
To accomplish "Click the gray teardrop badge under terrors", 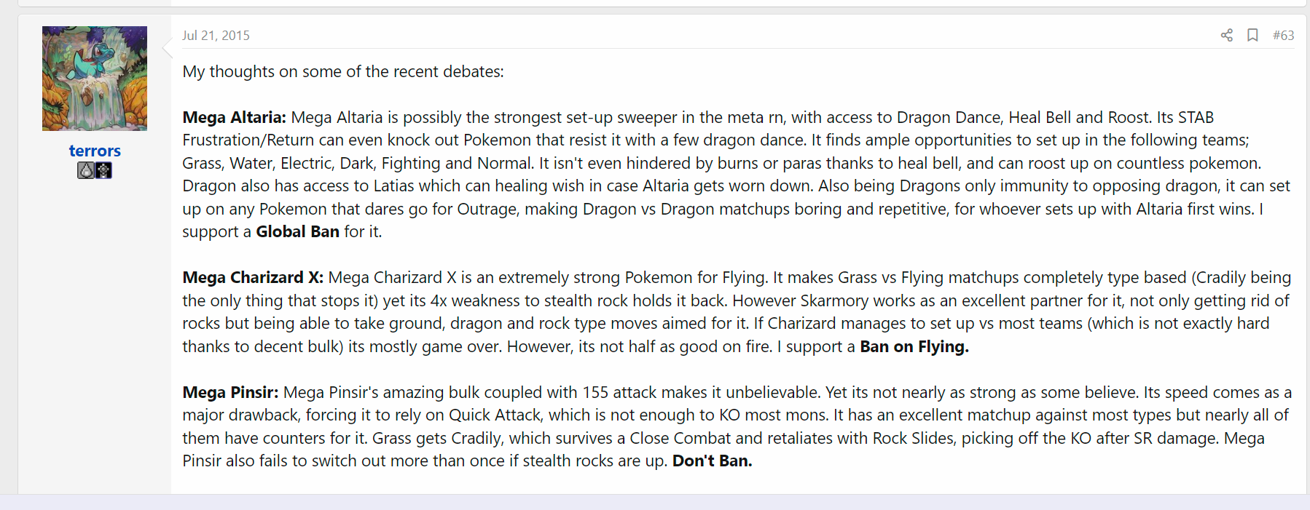I will point(86,170).
